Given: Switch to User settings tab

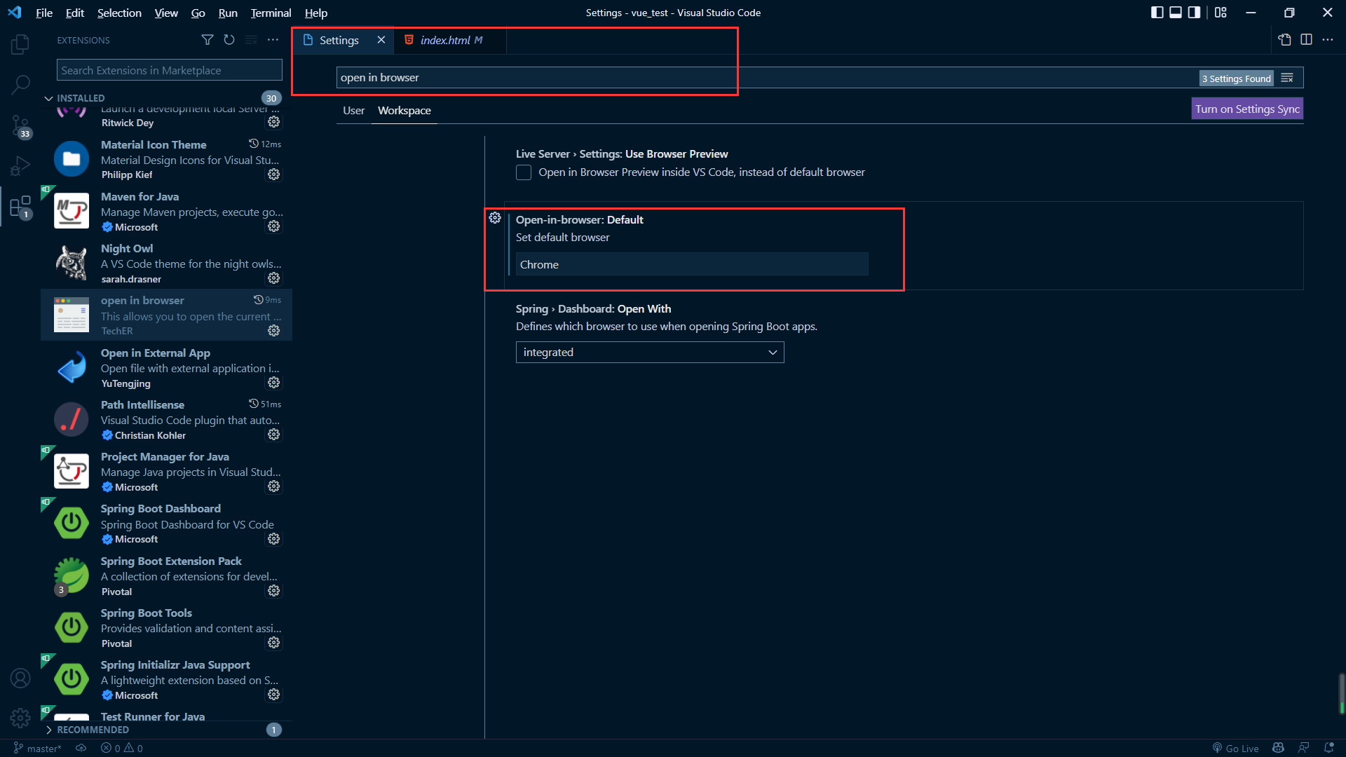Looking at the screenshot, I should pos(353,111).
